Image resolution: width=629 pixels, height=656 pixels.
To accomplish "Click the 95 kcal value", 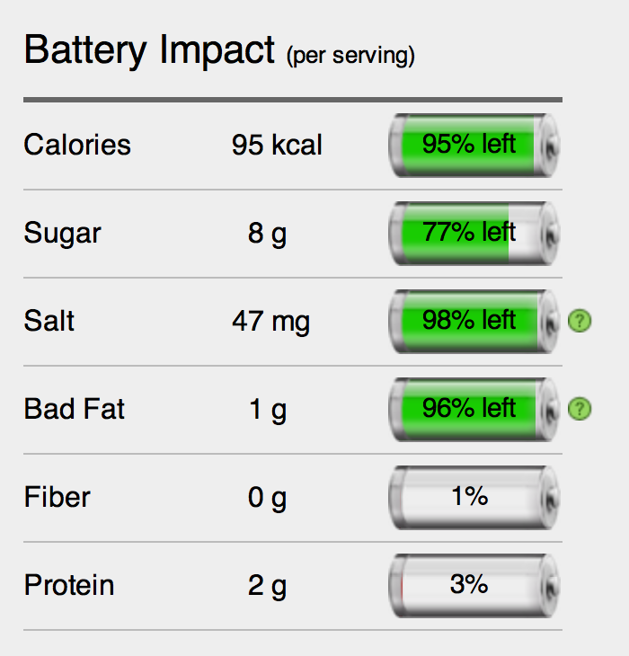I will [277, 145].
